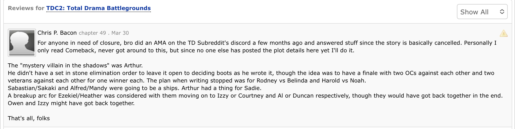Click Chris P. Bacon's avatar silhouette
The image size is (515, 129).
22,42
